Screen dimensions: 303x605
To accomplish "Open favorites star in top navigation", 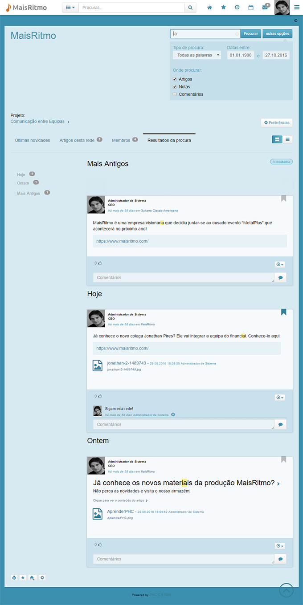I will click(223, 8).
